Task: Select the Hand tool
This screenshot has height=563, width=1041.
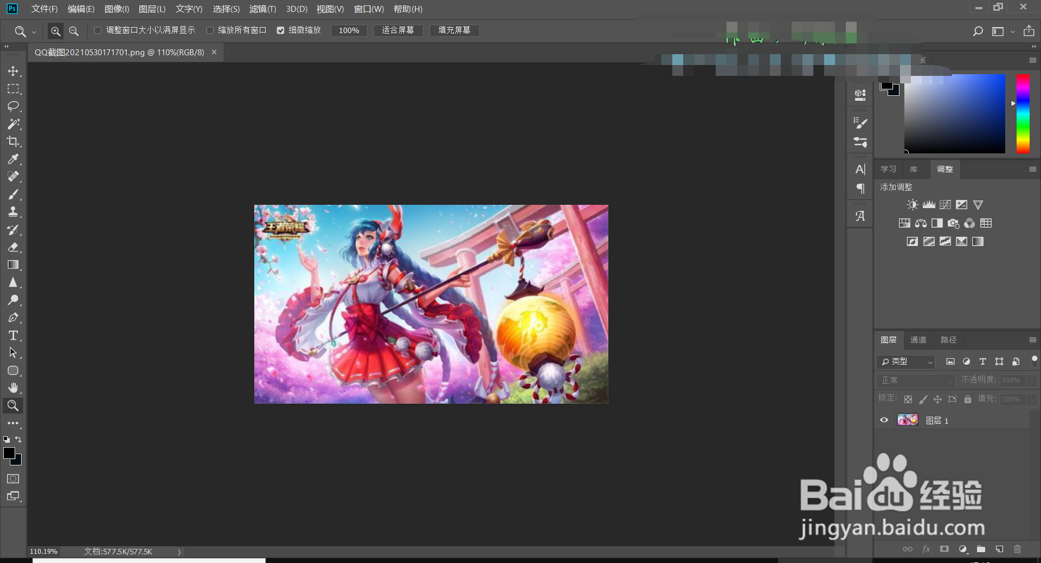Action: coord(13,388)
